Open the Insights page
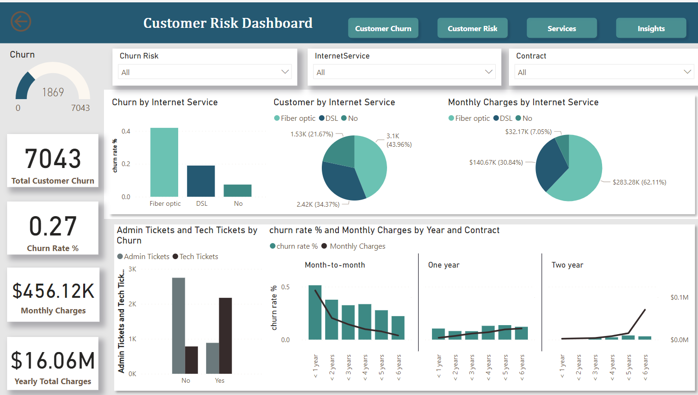 coord(651,28)
